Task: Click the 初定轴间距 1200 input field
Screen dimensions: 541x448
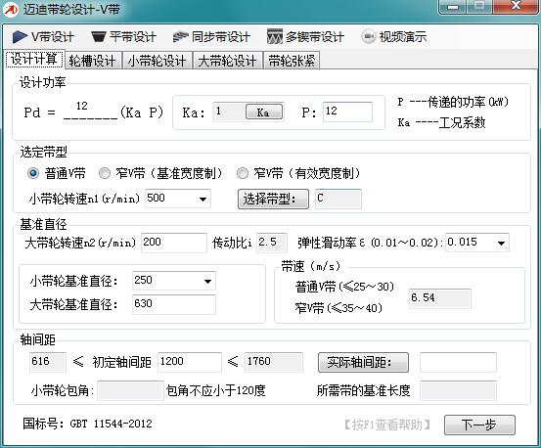Action: [x=190, y=362]
